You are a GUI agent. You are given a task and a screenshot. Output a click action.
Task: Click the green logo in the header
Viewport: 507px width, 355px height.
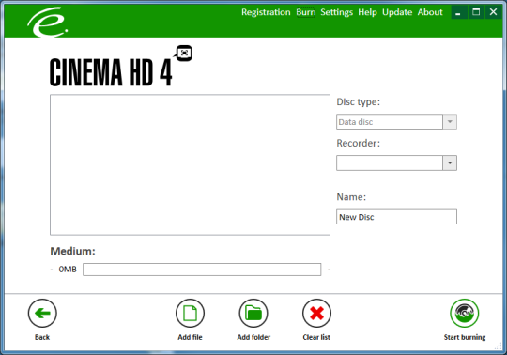tap(48, 23)
